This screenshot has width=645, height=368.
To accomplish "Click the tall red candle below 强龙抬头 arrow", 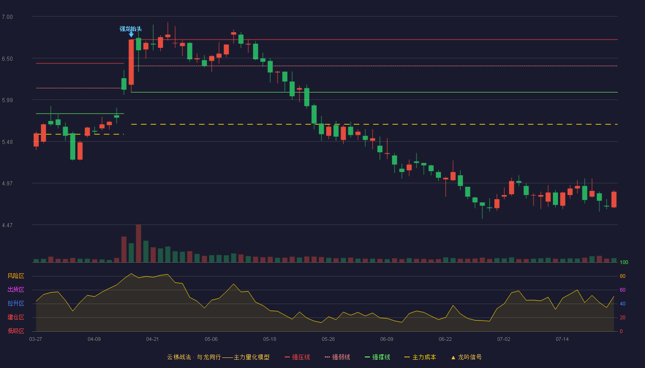I will (x=131, y=62).
